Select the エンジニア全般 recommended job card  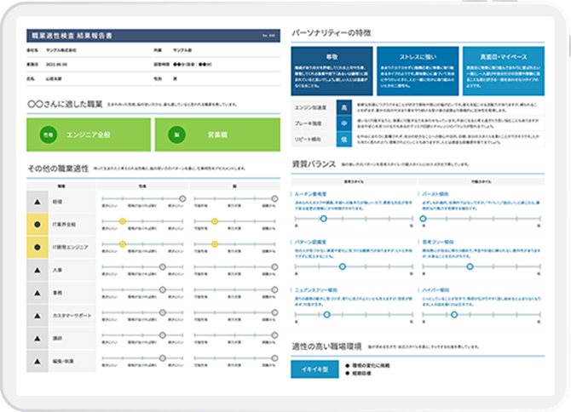[x=89, y=134]
